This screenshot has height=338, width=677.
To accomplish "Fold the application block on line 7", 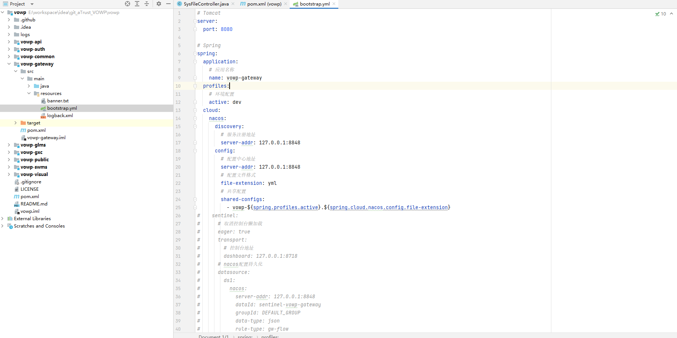I will point(195,61).
